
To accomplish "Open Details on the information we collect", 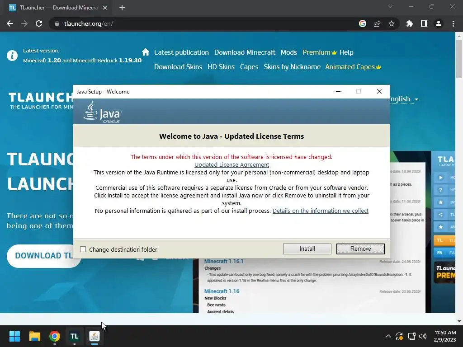I will (321, 211).
